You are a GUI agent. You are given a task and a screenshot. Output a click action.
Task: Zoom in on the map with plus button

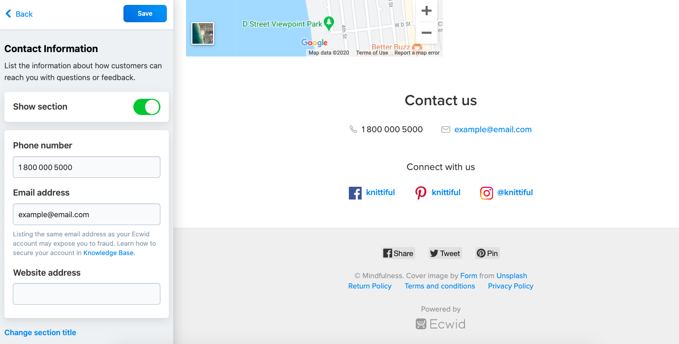(x=427, y=11)
